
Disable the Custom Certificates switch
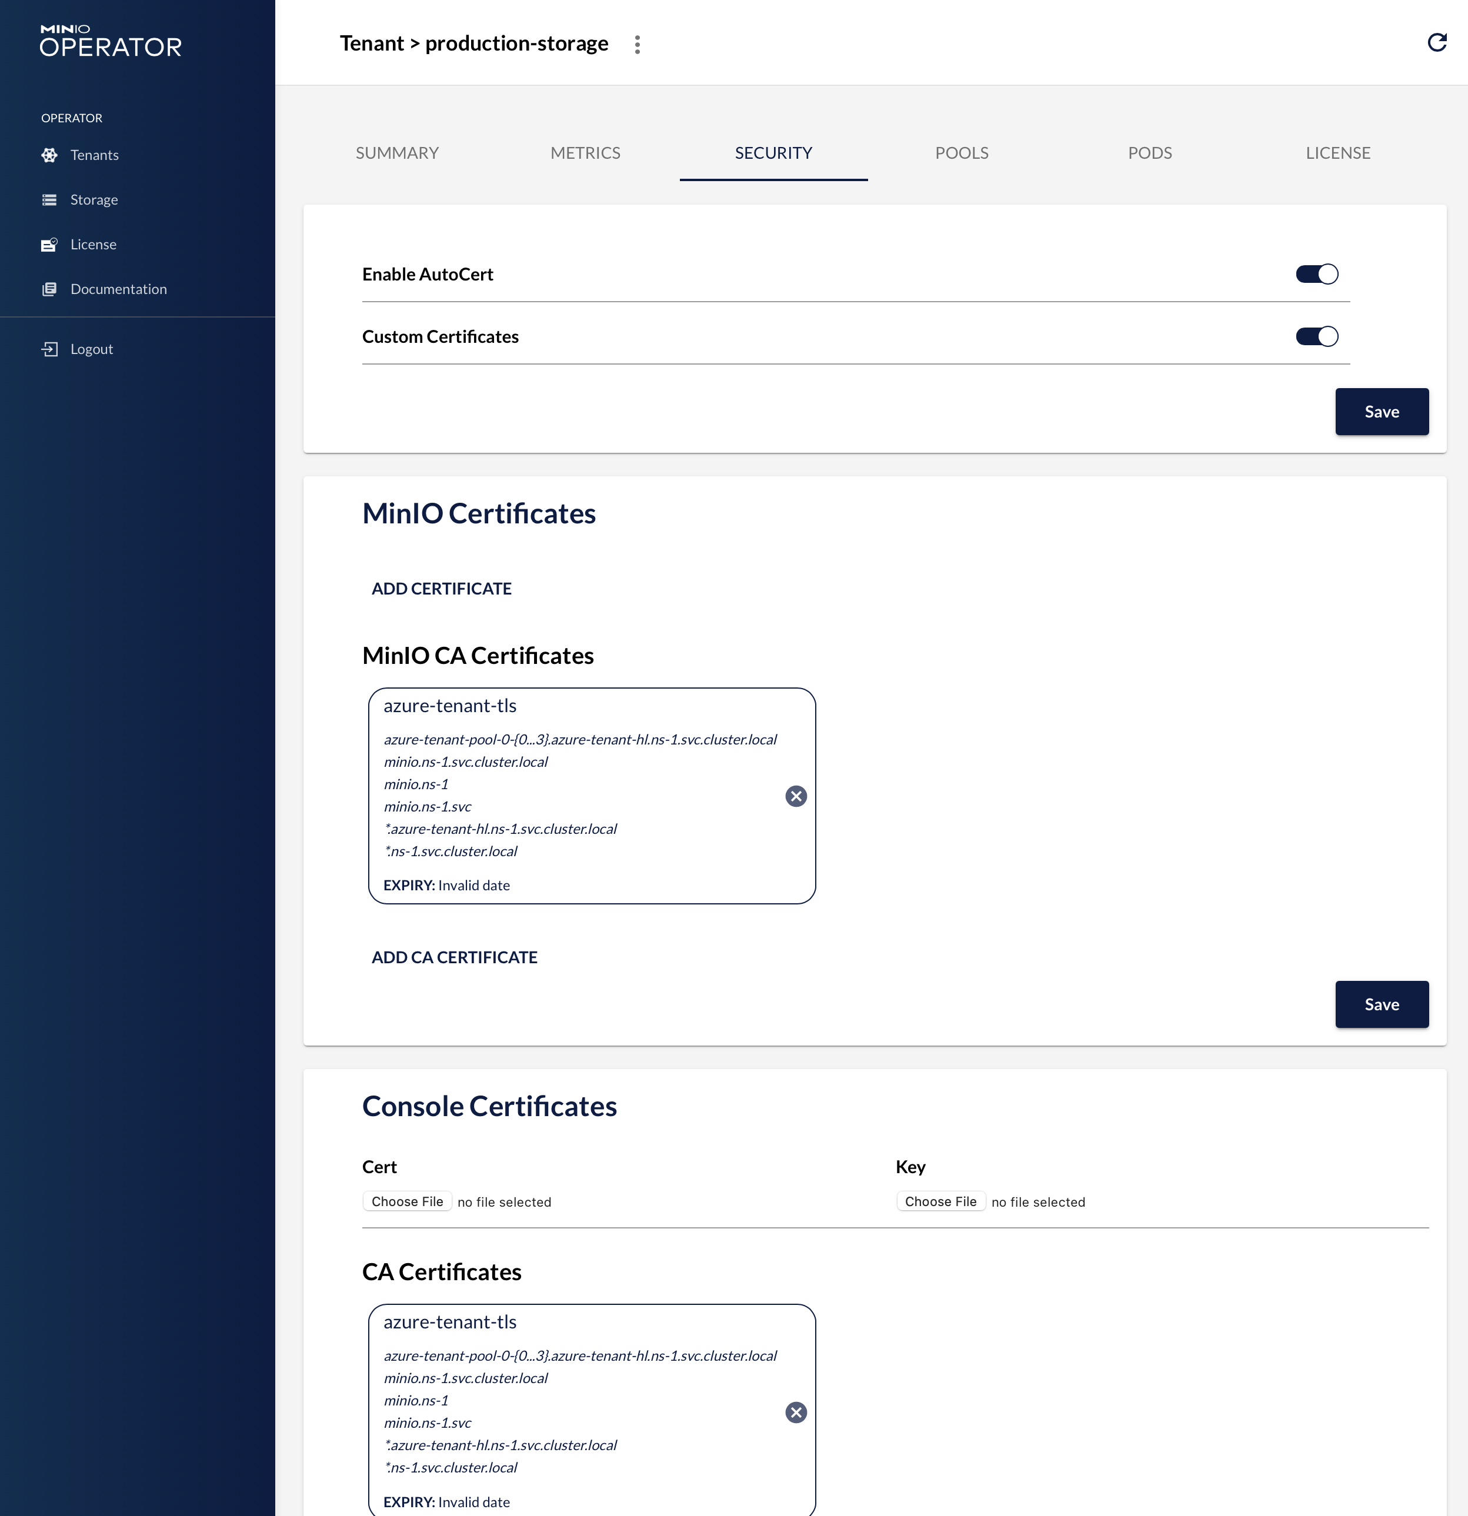[1316, 336]
